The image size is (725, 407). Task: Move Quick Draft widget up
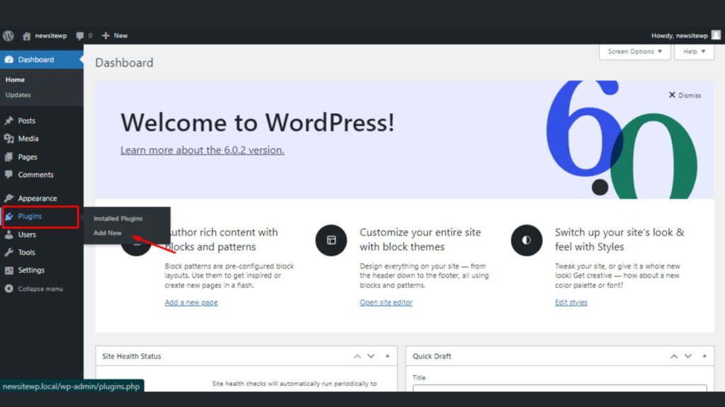point(674,356)
